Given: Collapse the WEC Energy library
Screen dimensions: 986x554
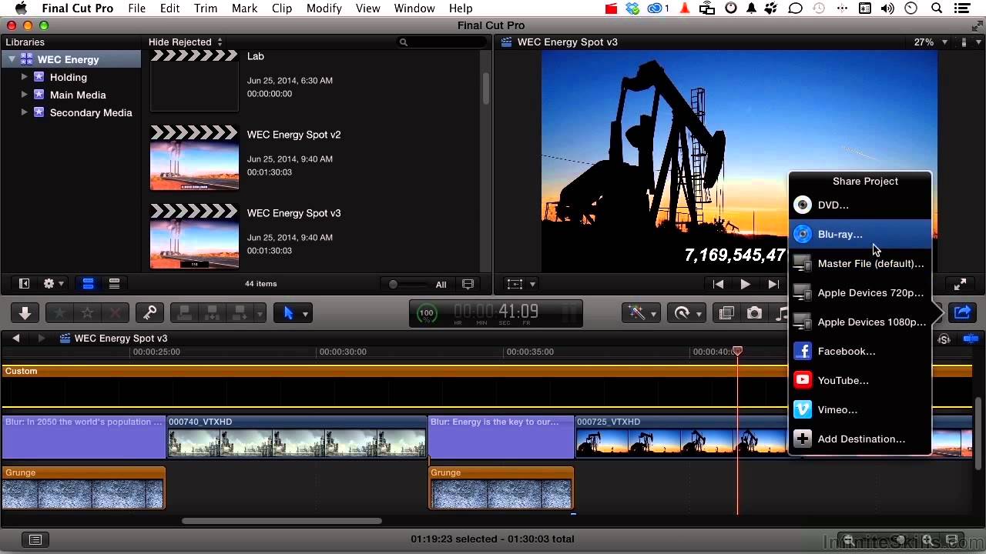Looking at the screenshot, I should pyautogui.click(x=12, y=59).
